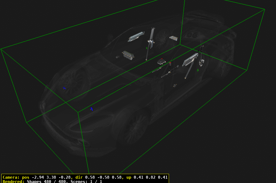Select the silver side airbag near the rear box edge
The width and height of the screenshot is (276, 183).
point(191,59)
